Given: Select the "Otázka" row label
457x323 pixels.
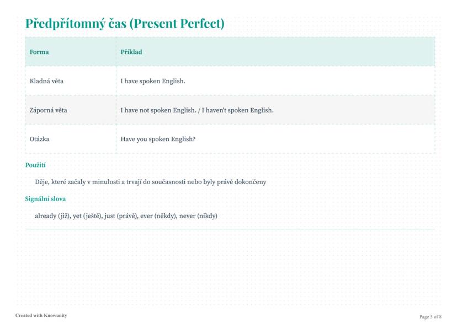Looking at the screenshot, I should point(39,139).
